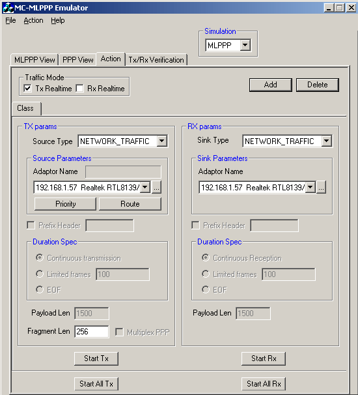Expand the Sink Type dropdown
Image resolution: width=358 pixels, height=395 pixels.
pos(326,141)
